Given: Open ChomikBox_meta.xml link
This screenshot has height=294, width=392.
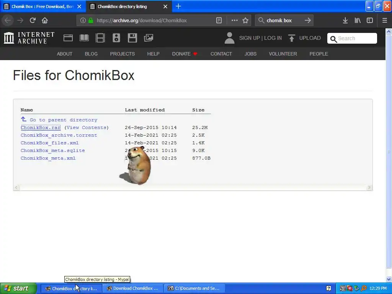Looking at the screenshot, I should [x=48, y=158].
